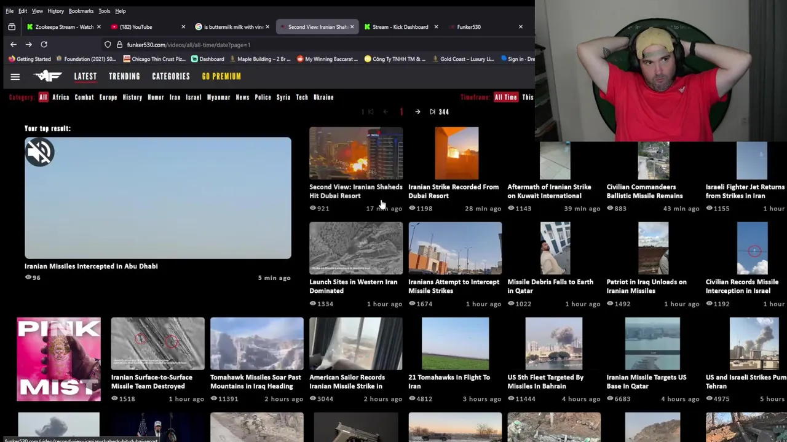Open the tracking protection shield icon

pos(108,45)
